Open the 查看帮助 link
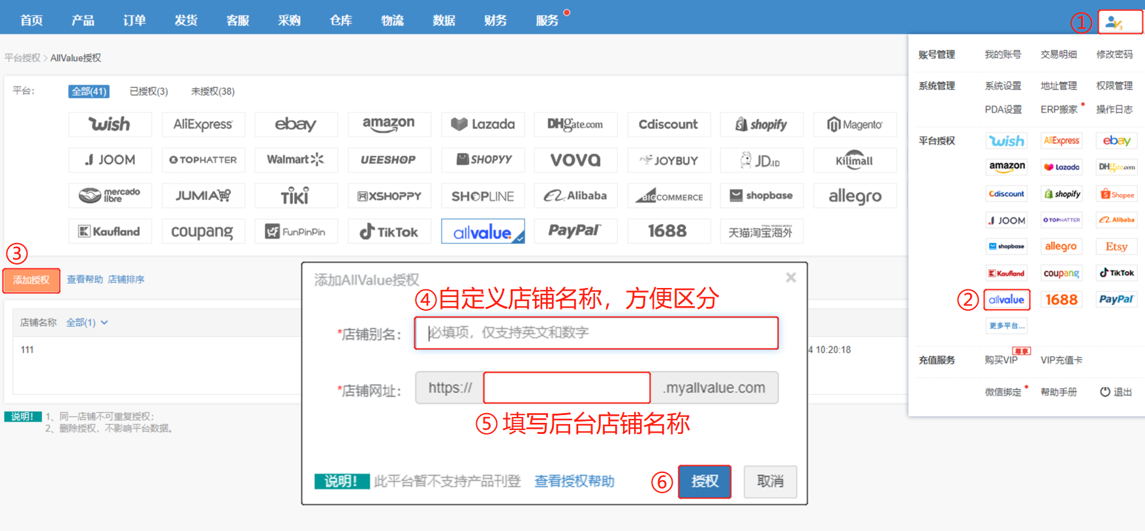This screenshot has height=531, width=1145. (x=85, y=279)
